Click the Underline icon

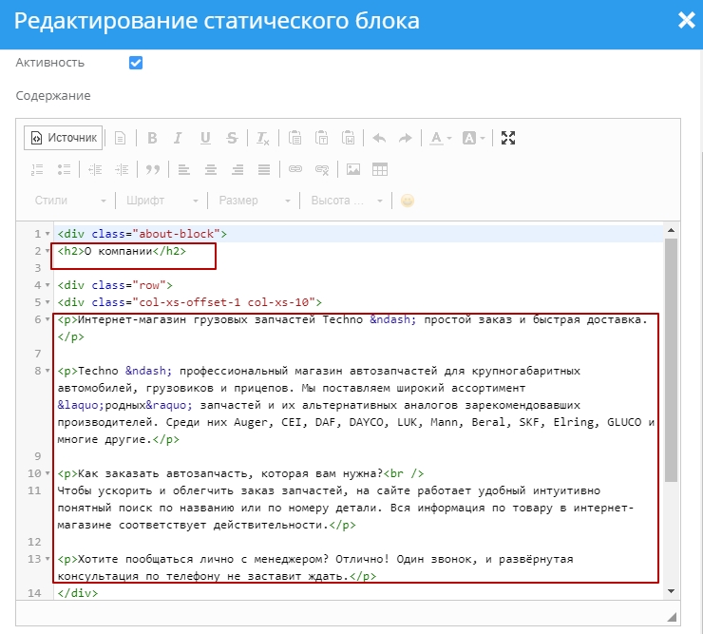(205, 138)
